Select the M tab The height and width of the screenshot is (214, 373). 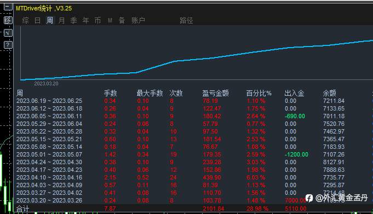110,21
